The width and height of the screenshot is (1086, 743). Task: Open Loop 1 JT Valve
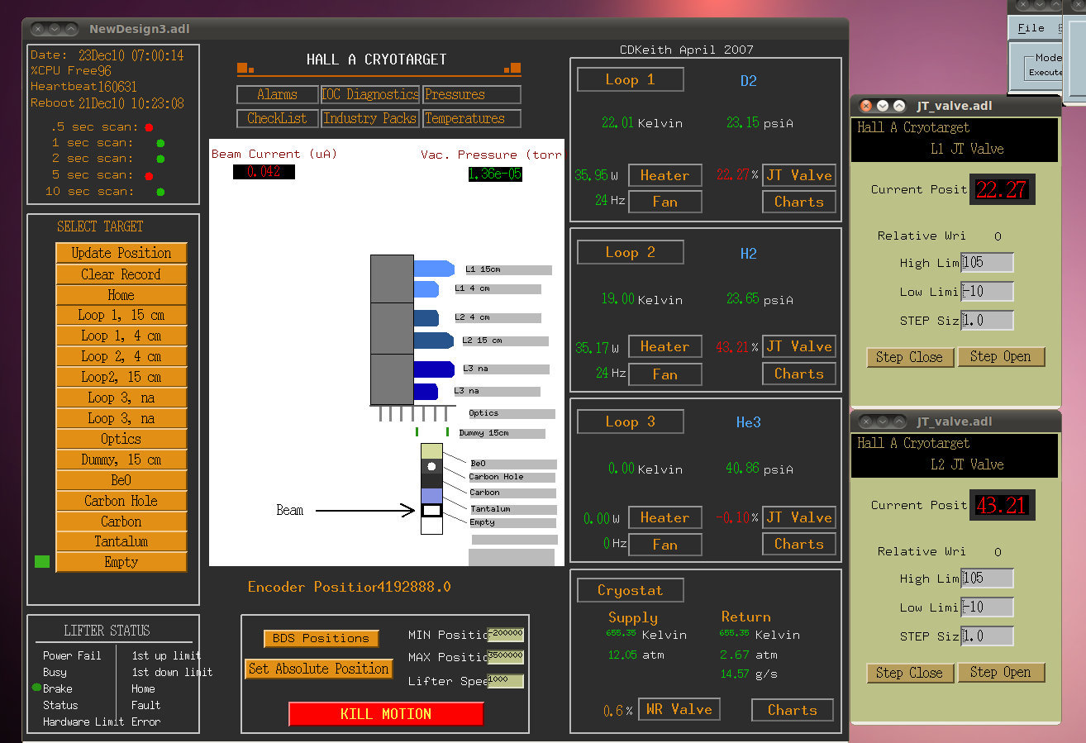[x=799, y=175]
